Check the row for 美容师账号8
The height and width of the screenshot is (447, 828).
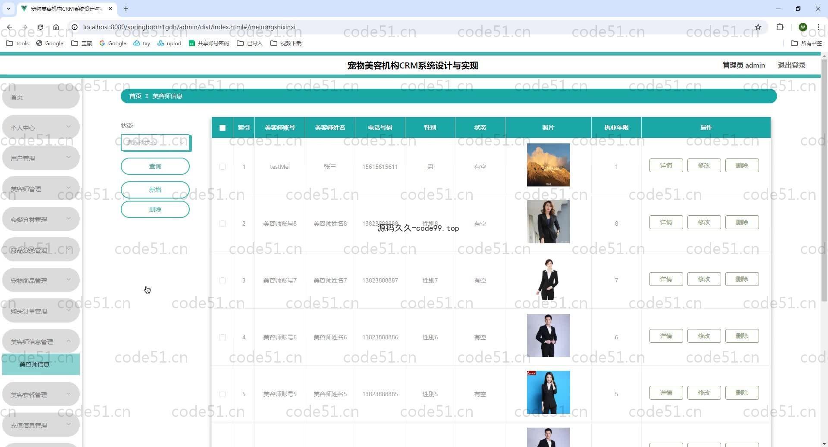pos(223,223)
